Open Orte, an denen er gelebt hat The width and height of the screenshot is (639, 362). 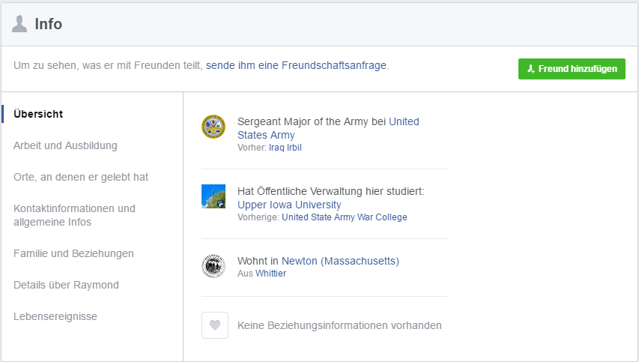tap(81, 177)
